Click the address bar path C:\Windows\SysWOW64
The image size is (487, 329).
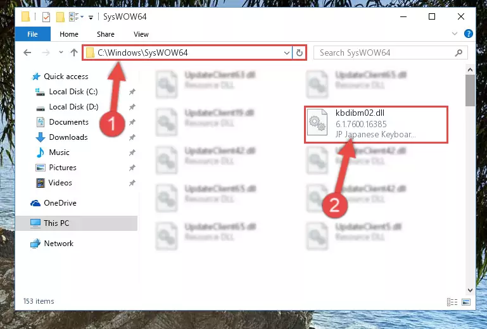(x=142, y=53)
